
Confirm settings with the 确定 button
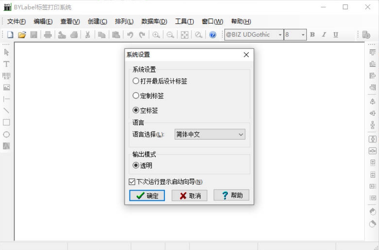(x=147, y=195)
